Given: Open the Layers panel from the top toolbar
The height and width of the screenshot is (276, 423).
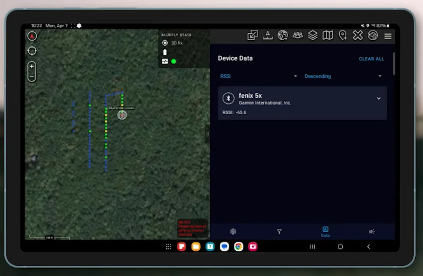Looking at the screenshot, I should coord(312,35).
